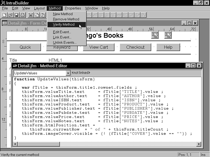This screenshot has height=157, width=210.
Task: Open the Properties menu
Action: 73,8
